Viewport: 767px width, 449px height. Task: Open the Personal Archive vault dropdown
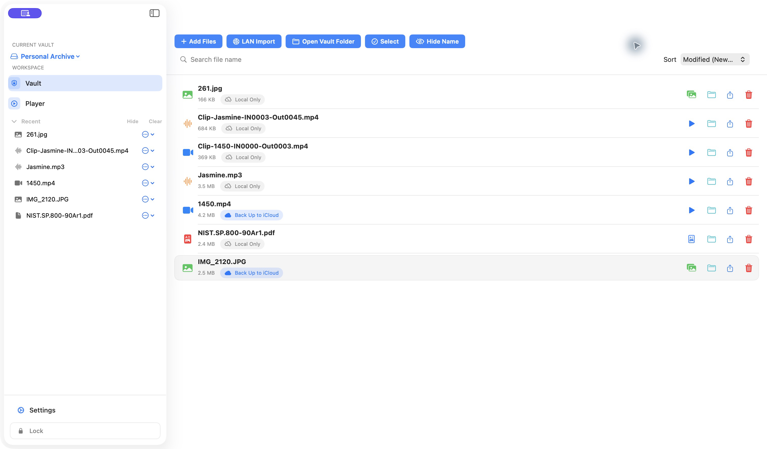(x=46, y=57)
